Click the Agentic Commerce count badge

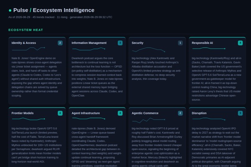click(180, 113)
